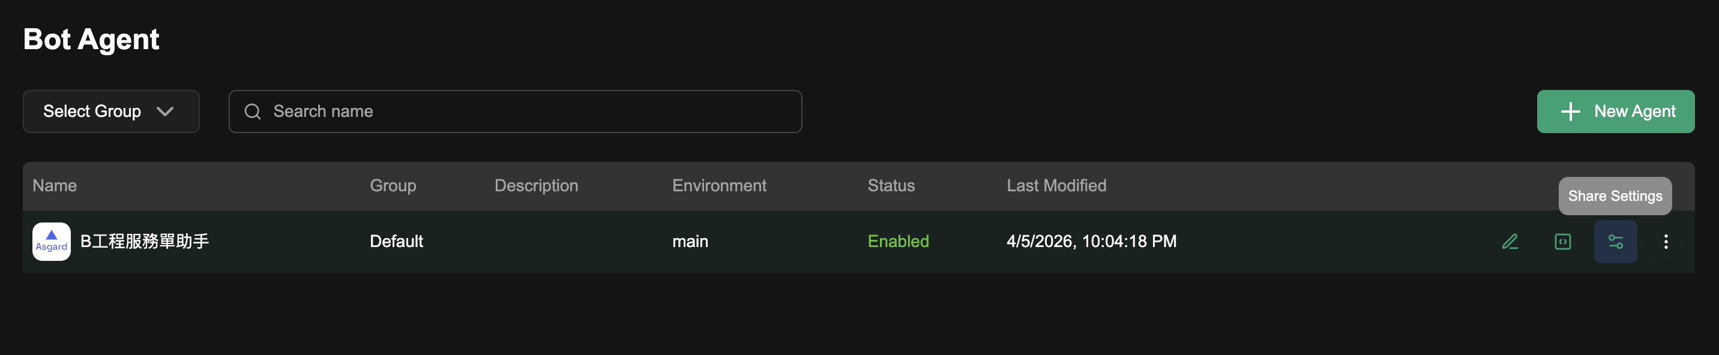
Task: Focus the Search name input field
Action: 527,112
